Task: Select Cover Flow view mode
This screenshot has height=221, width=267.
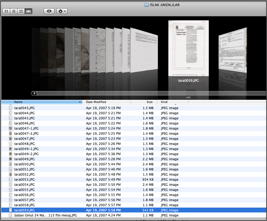Action: coord(28,11)
